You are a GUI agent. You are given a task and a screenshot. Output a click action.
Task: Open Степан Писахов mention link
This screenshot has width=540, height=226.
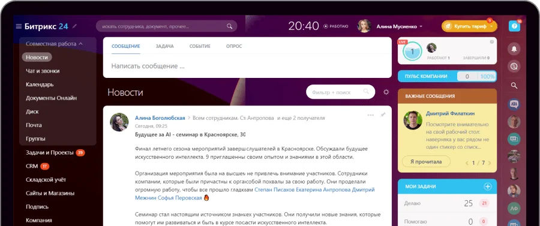point(274,189)
